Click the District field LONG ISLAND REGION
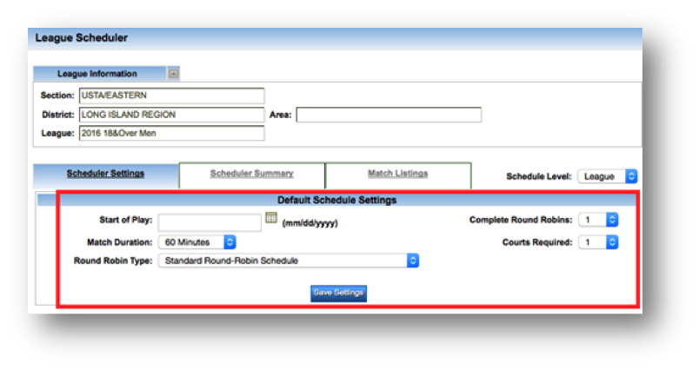Viewport: 699px width, 370px height. tap(171, 115)
